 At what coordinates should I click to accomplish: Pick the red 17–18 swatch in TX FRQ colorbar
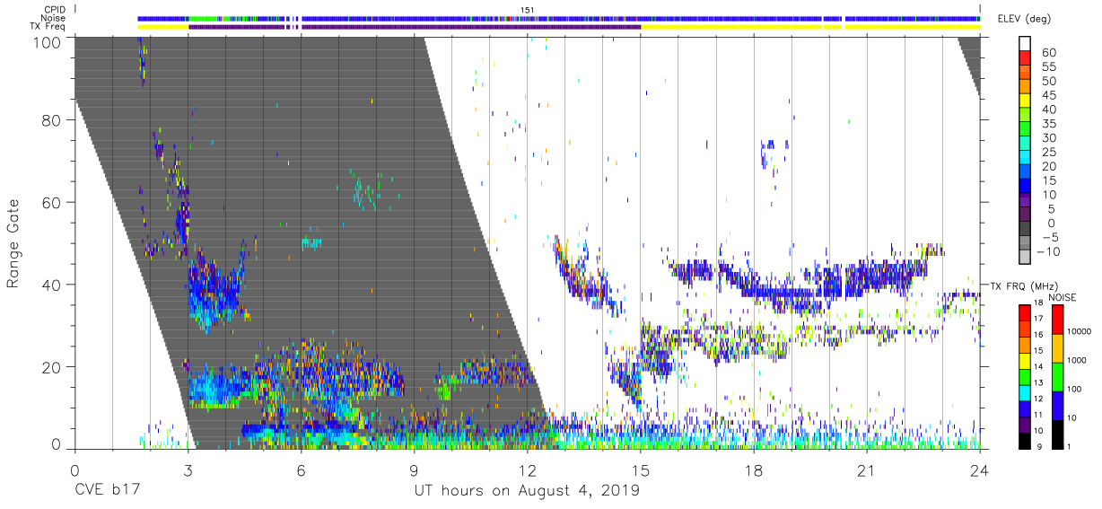click(x=1025, y=312)
